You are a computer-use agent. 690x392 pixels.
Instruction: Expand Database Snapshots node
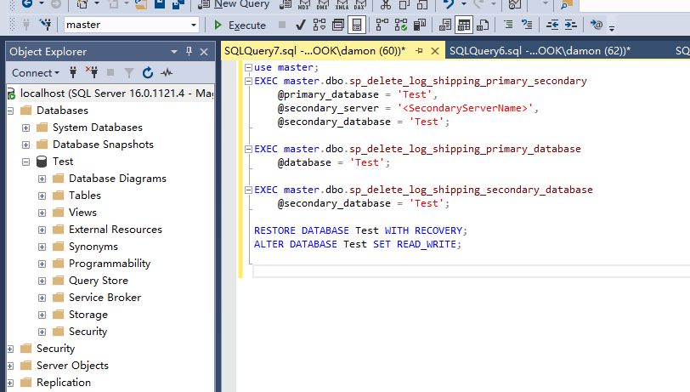pos(26,145)
